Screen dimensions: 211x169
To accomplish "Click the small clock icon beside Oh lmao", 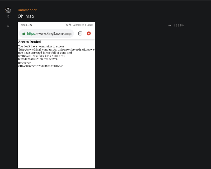I will coord(8,16).
